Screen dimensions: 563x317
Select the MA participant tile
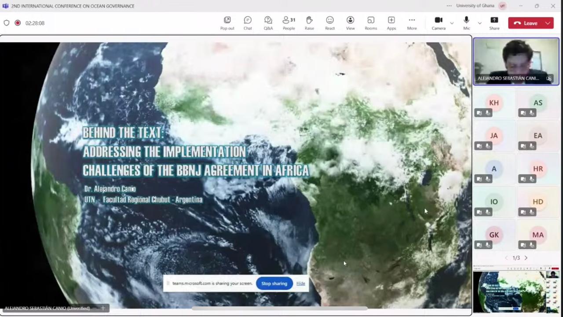(x=538, y=235)
